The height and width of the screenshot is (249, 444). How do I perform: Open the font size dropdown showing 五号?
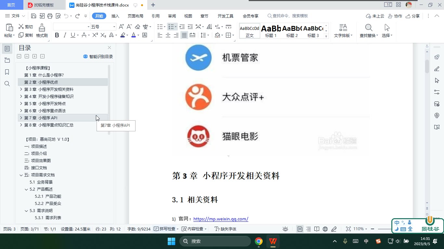114,27
